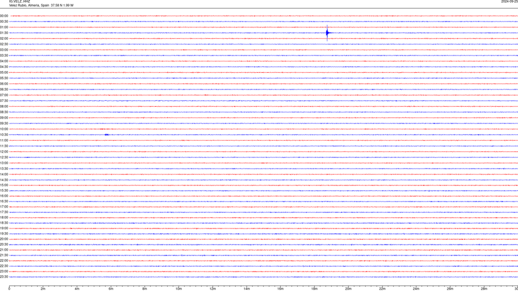Select the channel code 'IG.VELZ..HHZ' header

19,2
